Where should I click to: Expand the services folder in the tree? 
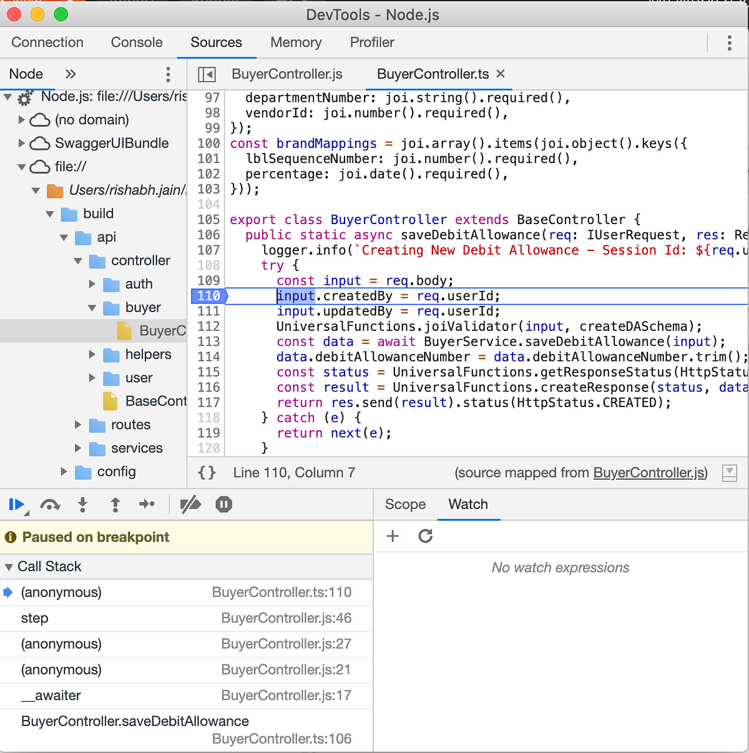pos(77,448)
